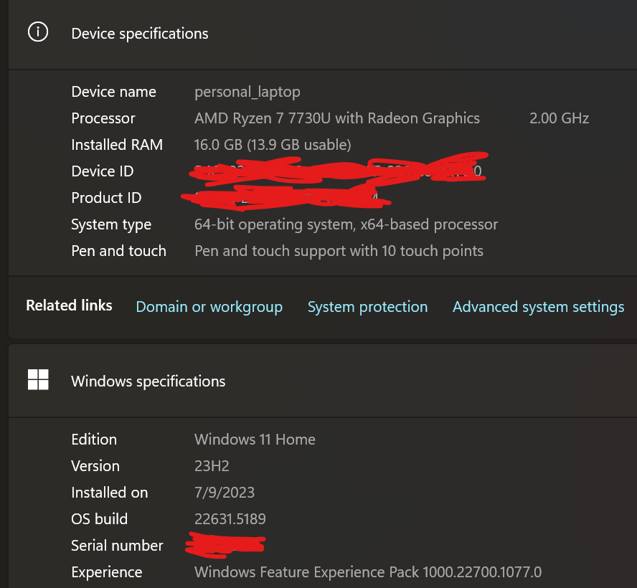Click the Serial number label
Viewport: 637px width, 588px height.
coord(117,546)
